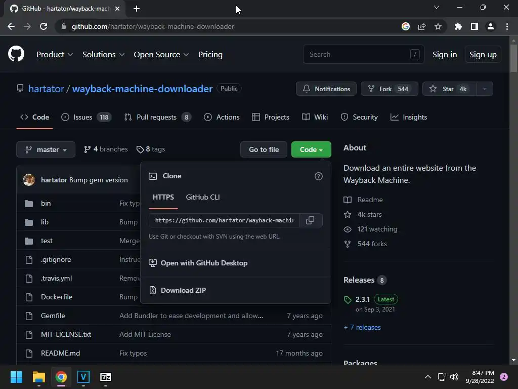Click the clone URL text field

224,220
